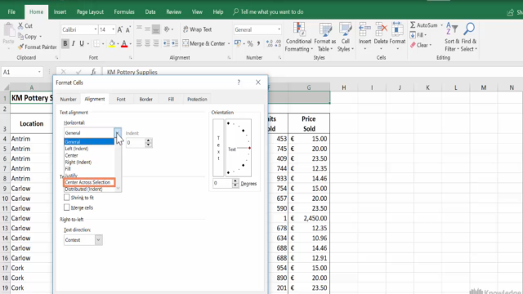Click Decrease Decimal icon
The width and height of the screenshot is (523, 294).
[278, 43]
